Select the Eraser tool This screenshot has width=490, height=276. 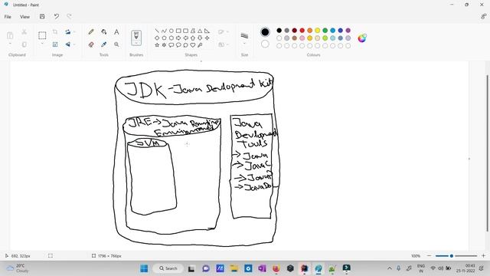point(91,44)
